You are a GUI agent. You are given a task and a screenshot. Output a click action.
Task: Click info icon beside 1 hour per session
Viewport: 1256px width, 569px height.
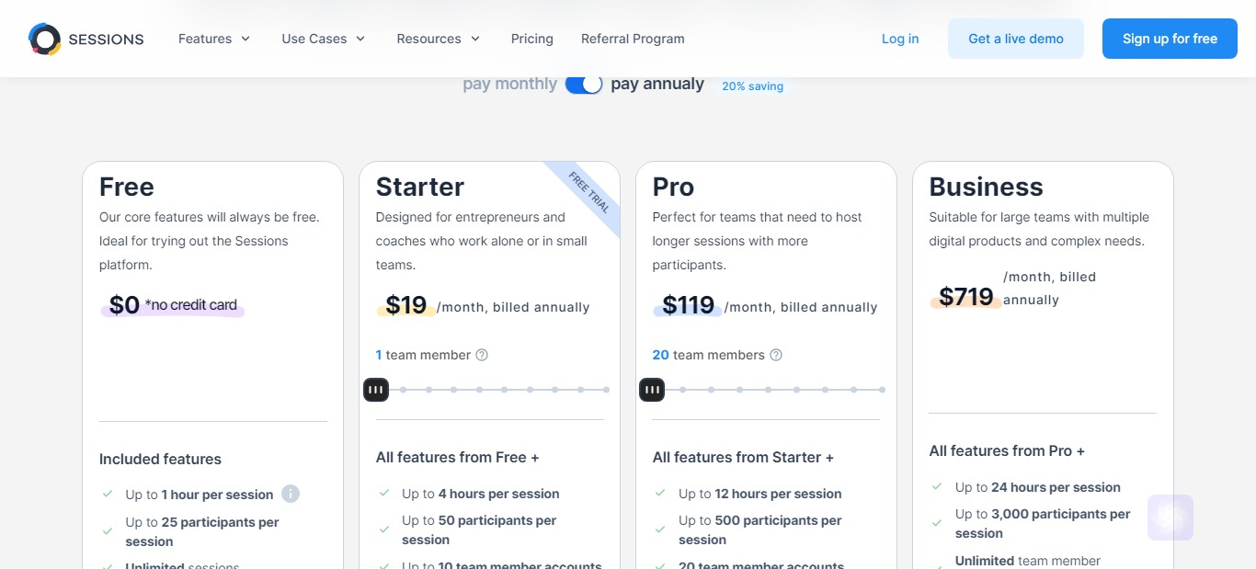tap(291, 494)
